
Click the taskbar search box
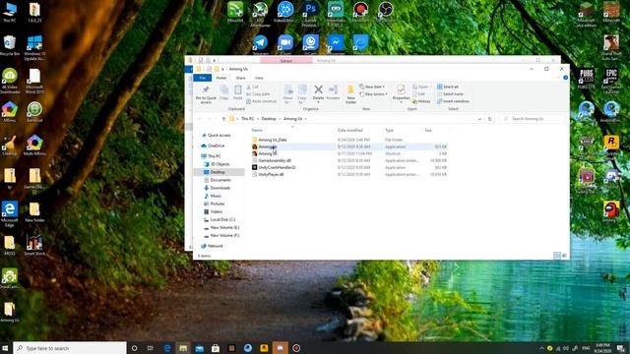(x=70, y=348)
